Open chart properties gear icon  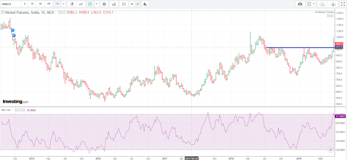[104, 4]
